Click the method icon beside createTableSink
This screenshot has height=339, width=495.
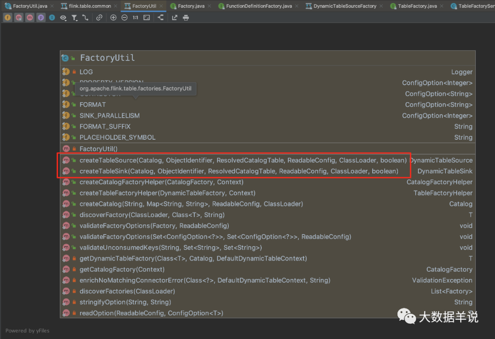click(66, 171)
